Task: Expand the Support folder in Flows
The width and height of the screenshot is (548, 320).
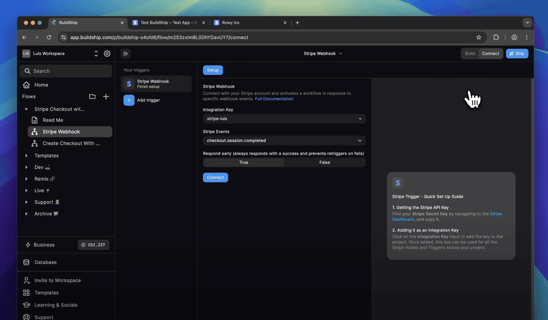Action: [x=26, y=202]
